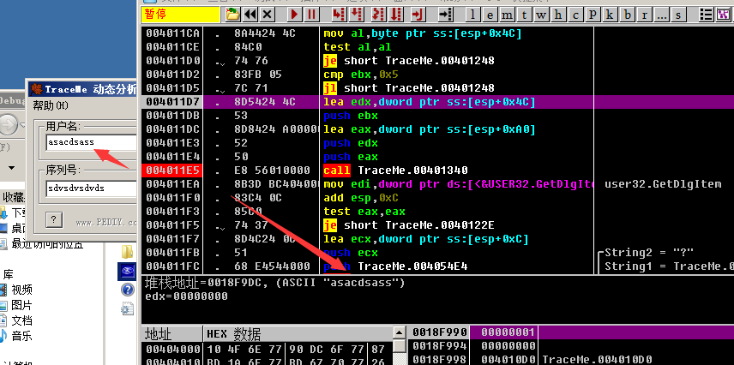
Task: Click the user32.GetDlgItem comment
Action: click(x=662, y=184)
